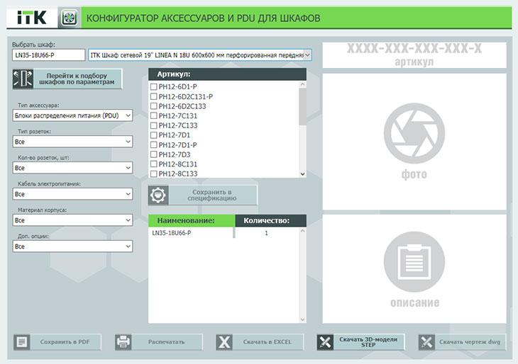Click the Excel X icon
The width and height of the screenshot is (518, 364).
(x=225, y=342)
